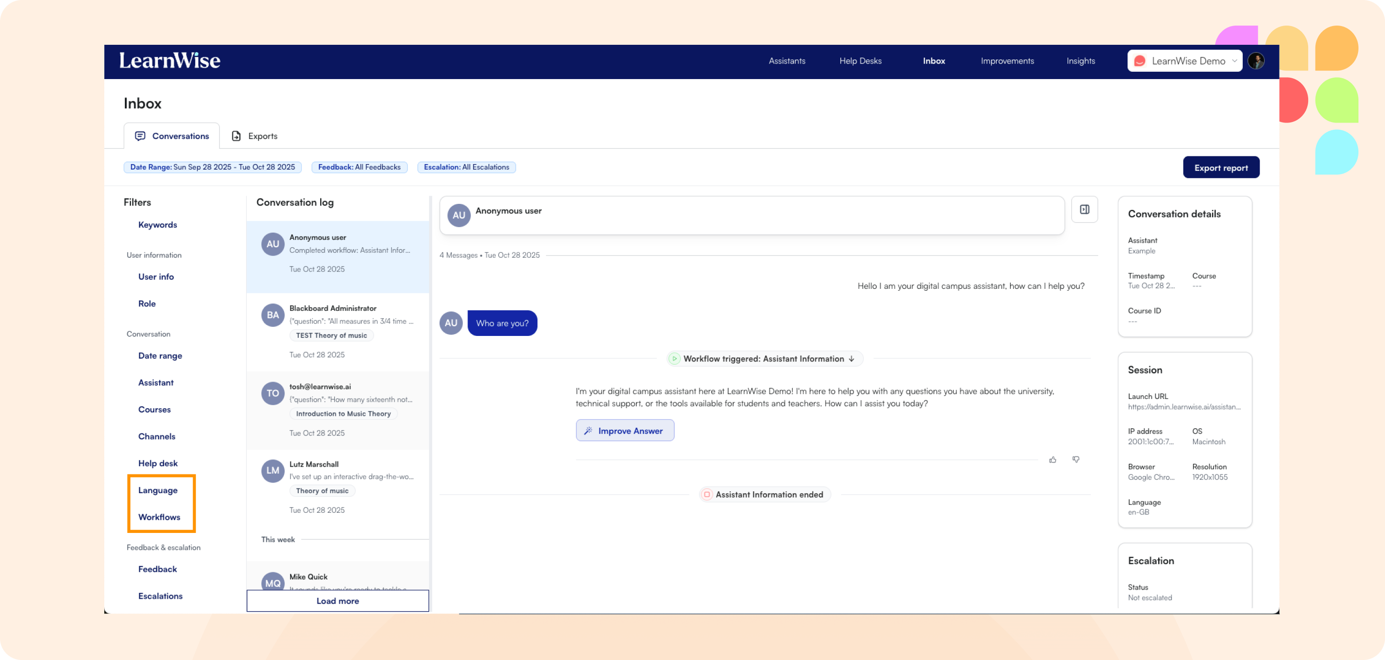Click the LearnWise logo
This screenshot has width=1385, height=660.
pyautogui.click(x=170, y=61)
